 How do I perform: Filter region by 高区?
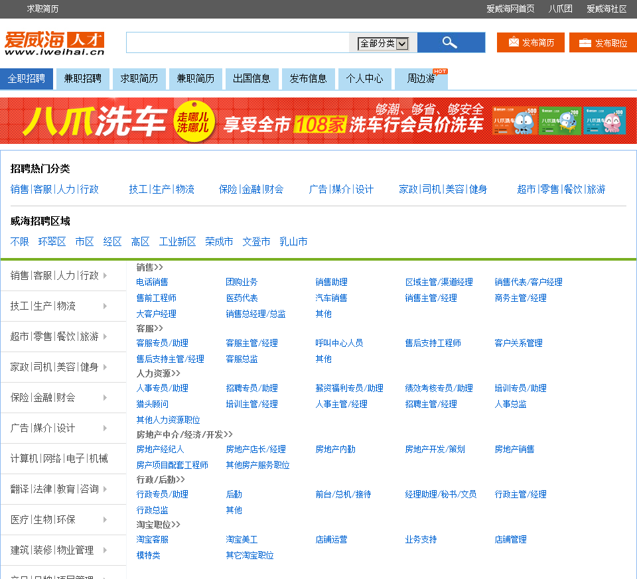point(140,242)
